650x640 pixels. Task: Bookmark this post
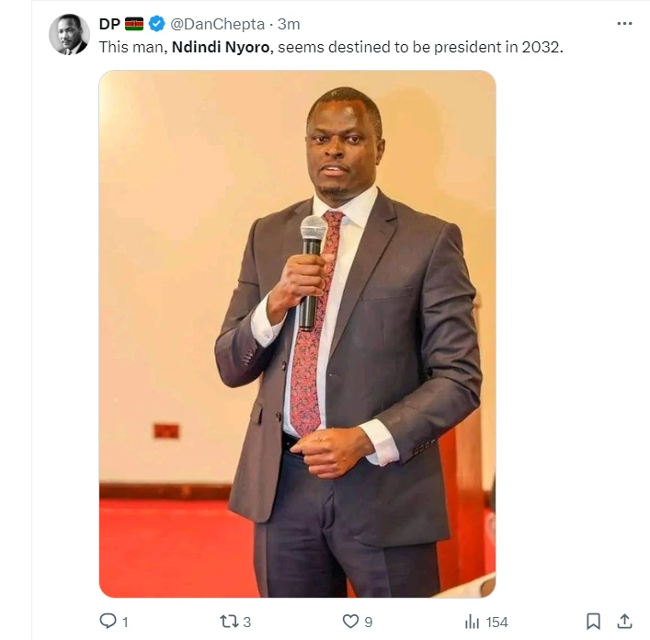(x=593, y=622)
